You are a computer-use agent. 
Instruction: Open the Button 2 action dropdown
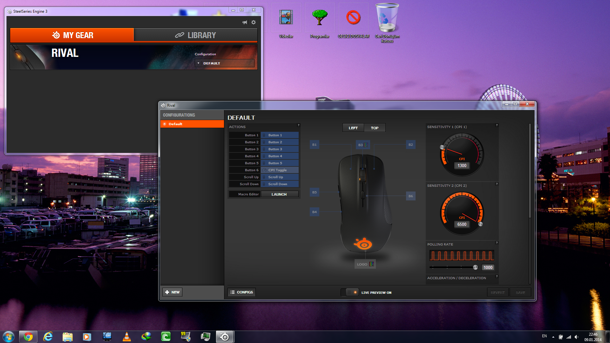point(280,142)
